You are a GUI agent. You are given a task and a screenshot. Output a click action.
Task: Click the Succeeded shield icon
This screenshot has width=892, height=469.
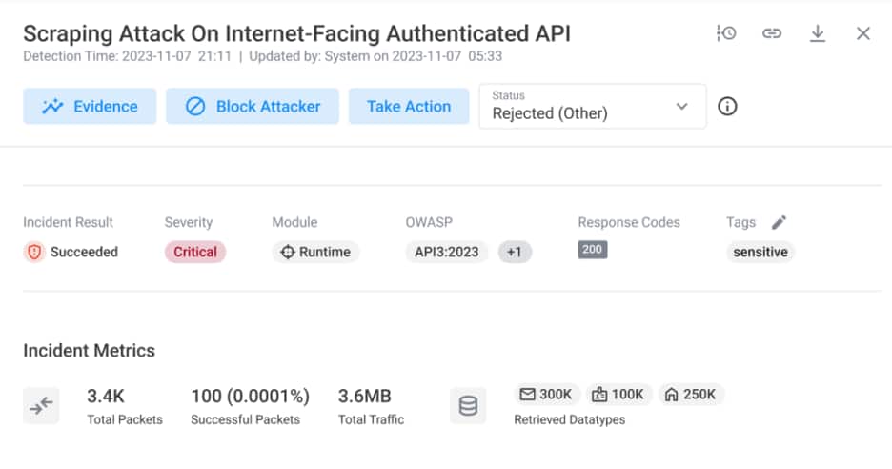point(34,252)
